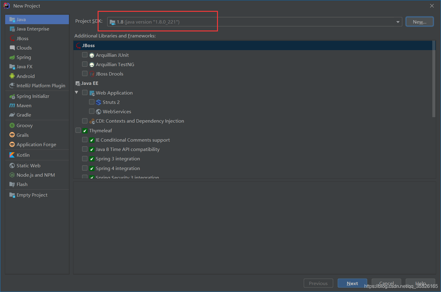Click the frameworks list vertical scrollbar
The width and height of the screenshot is (441, 292).
(x=434, y=79)
